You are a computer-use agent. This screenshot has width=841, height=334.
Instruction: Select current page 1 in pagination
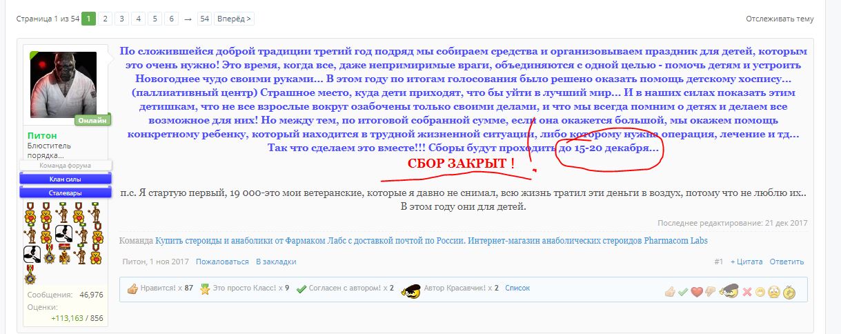pyautogui.click(x=88, y=19)
